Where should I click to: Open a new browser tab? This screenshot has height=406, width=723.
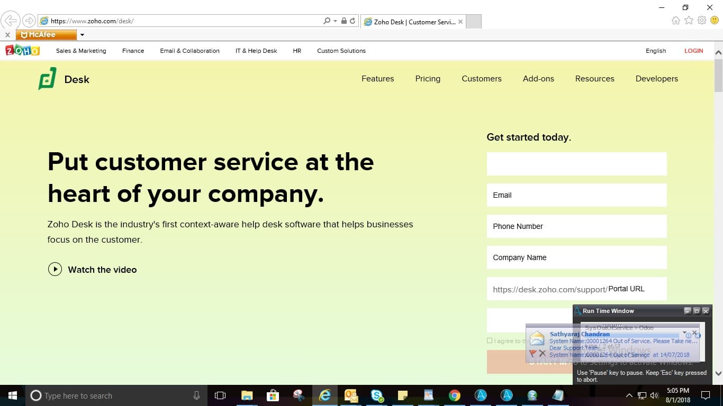[474, 22]
